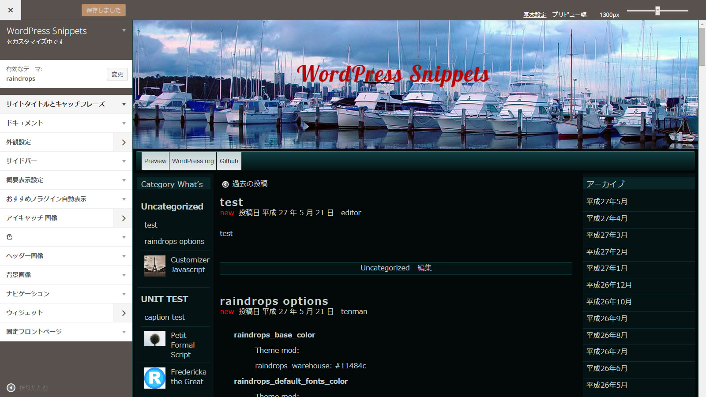Screen dimensions: 706x397
Task: Expand the 背景画像 section
Action: tap(66, 275)
